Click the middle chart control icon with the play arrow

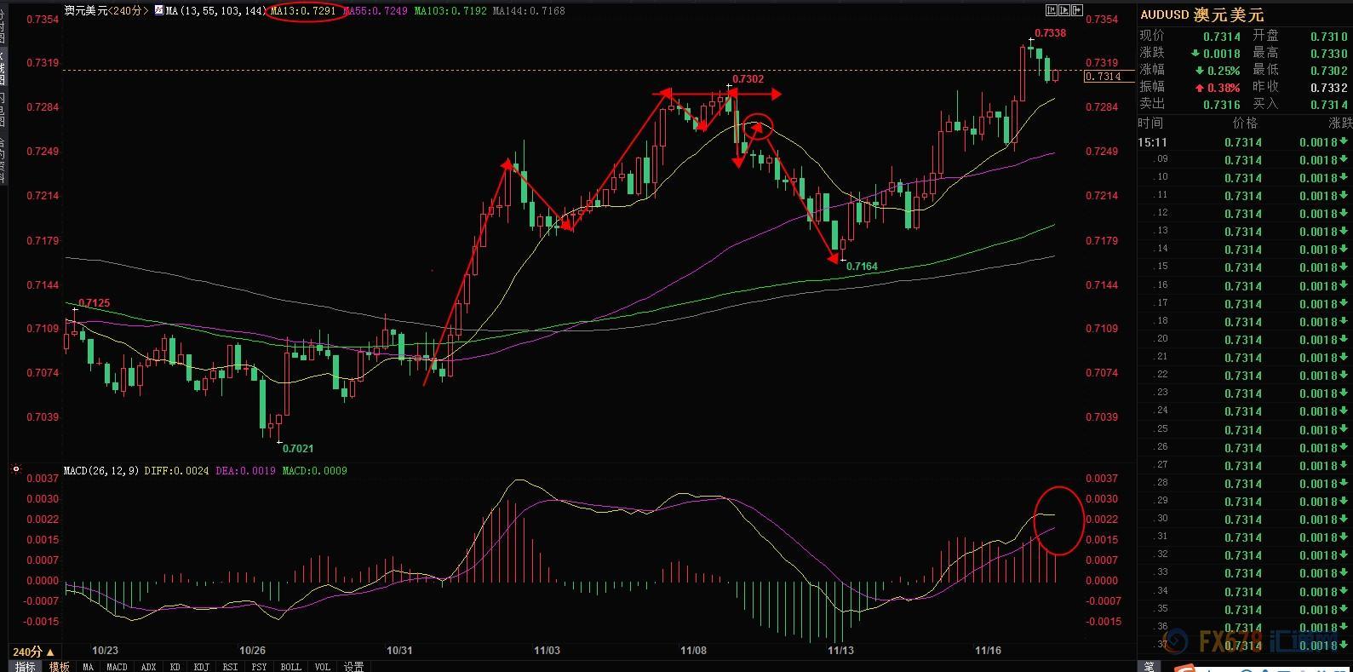(x=1064, y=10)
